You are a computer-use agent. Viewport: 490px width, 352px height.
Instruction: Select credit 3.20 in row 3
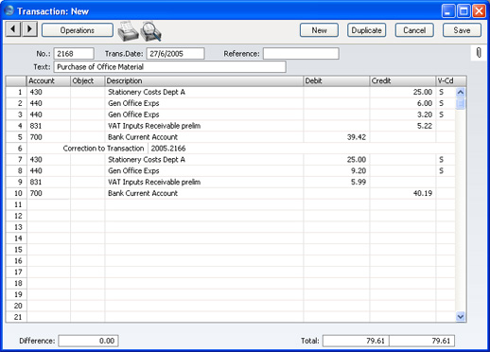425,114
